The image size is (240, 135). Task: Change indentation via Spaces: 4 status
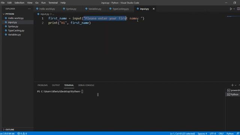(202, 133)
